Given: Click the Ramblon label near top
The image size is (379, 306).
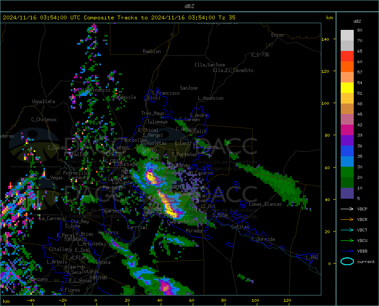Looking at the screenshot, I should coord(152,51).
